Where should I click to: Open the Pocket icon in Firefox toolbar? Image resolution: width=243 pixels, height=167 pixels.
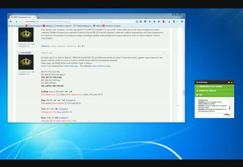(x=145, y=22)
